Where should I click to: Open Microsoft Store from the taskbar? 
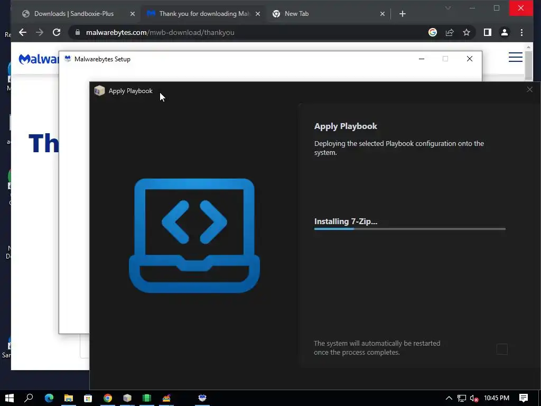(88, 398)
